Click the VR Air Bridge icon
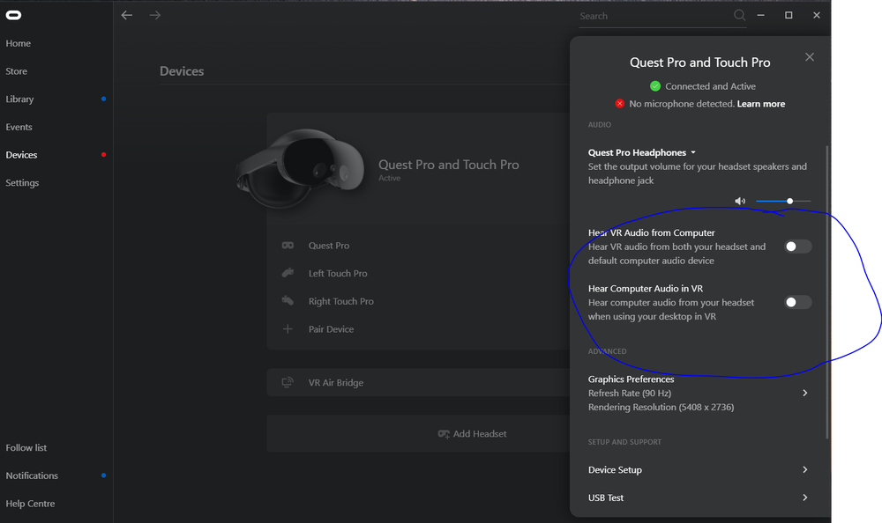 pos(288,382)
